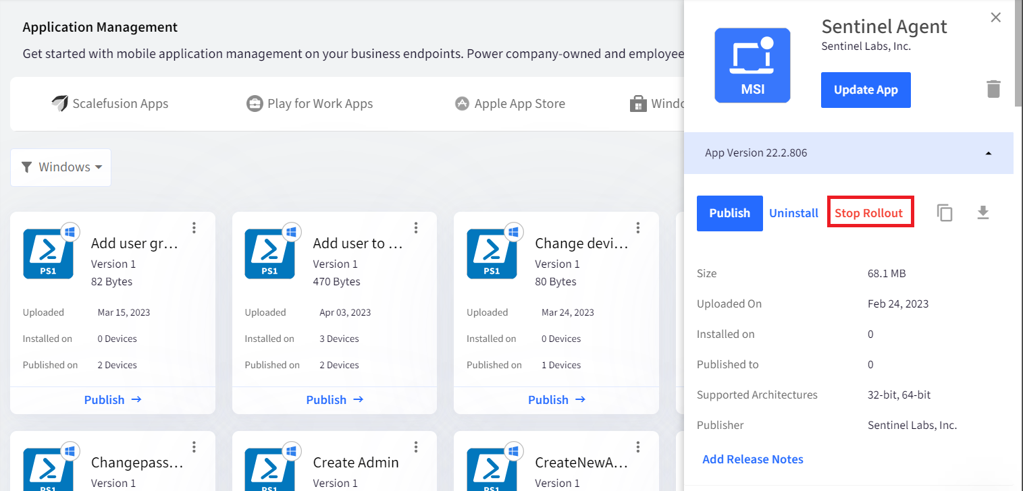Select Sentinel Labs, Inc. in Publisher row
Image resolution: width=1023 pixels, height=491 pixels.
[912, 426]
